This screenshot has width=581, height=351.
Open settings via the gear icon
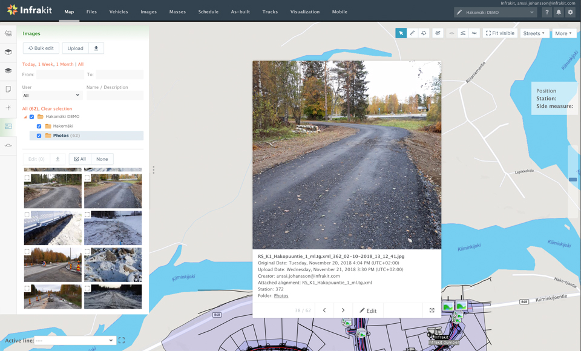[570, 12]
